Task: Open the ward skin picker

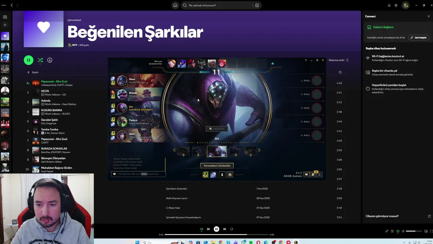Action: (x=222, y=175)
